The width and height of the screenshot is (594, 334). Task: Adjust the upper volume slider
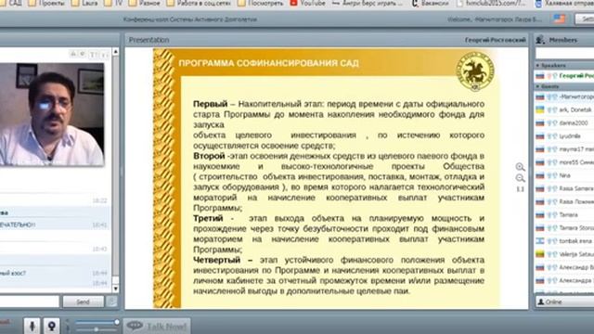click(97, 322)
